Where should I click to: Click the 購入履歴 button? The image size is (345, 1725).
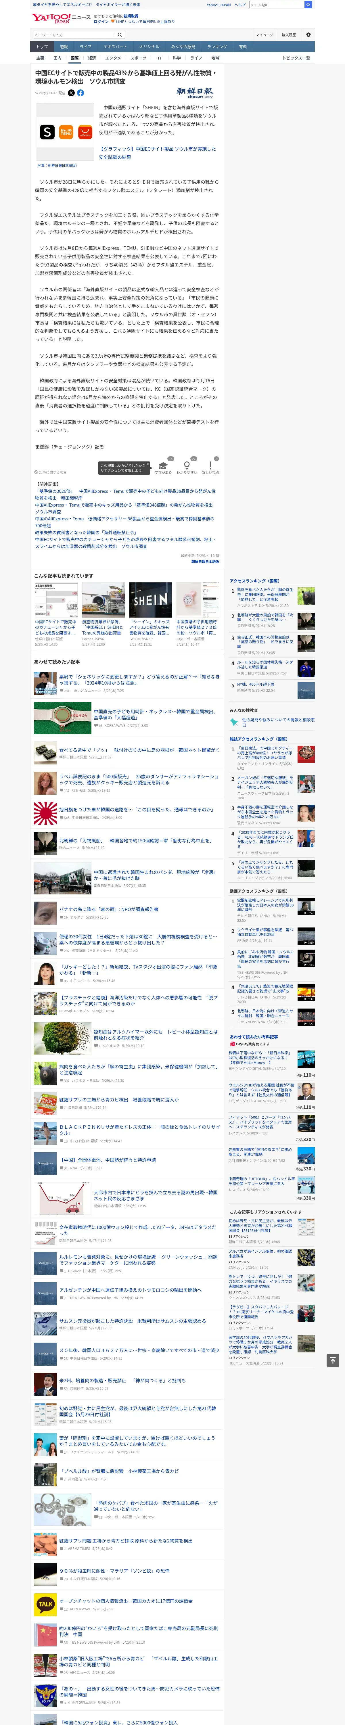pos(289,35)
